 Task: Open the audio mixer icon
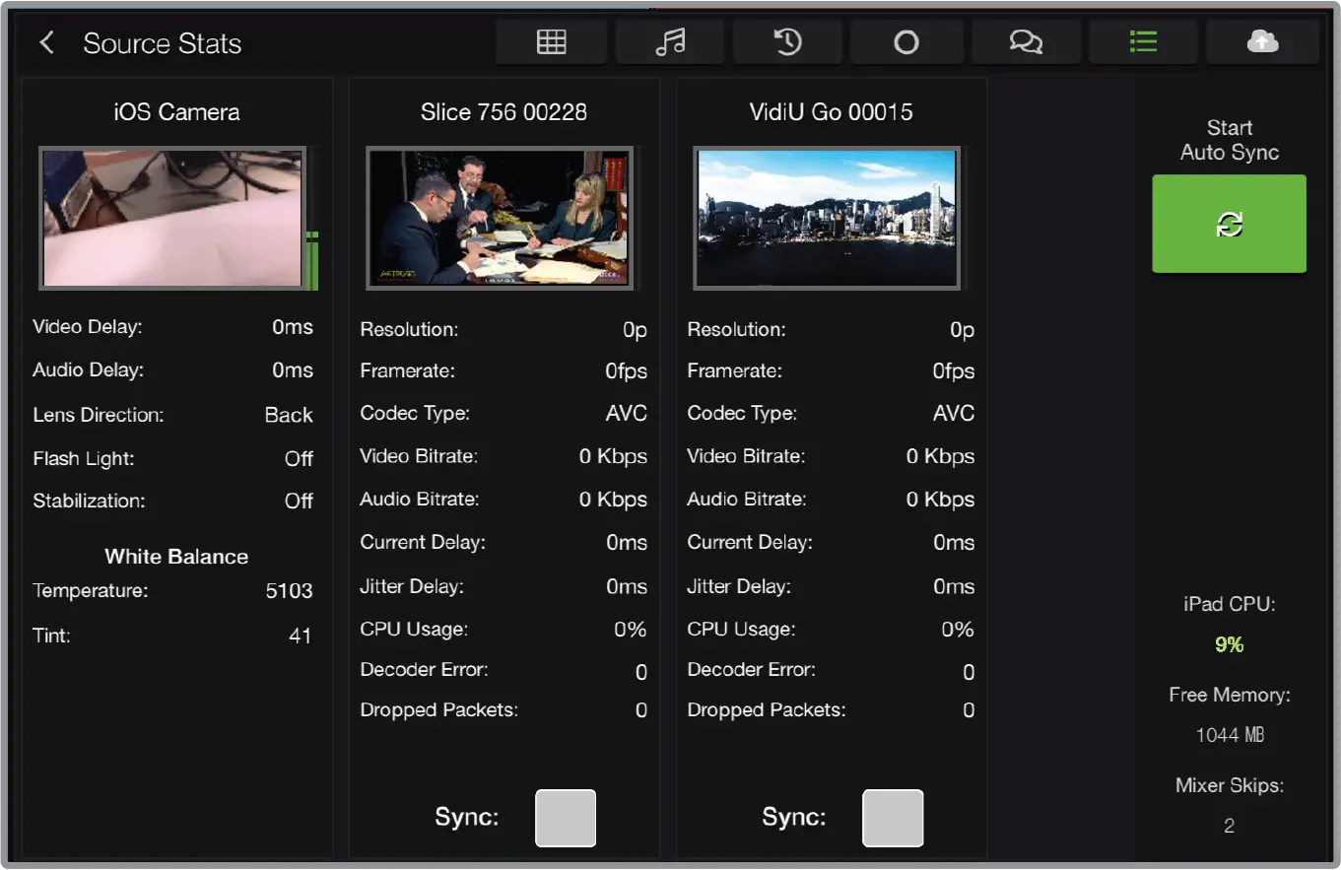point(670,41)
